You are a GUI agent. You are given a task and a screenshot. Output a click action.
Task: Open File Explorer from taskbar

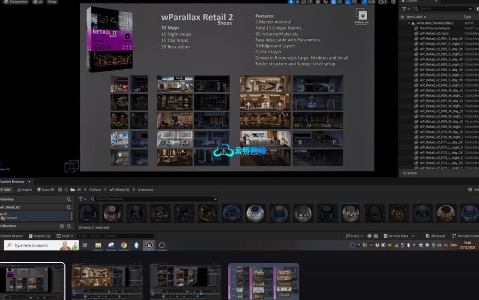tap(98, 245)
